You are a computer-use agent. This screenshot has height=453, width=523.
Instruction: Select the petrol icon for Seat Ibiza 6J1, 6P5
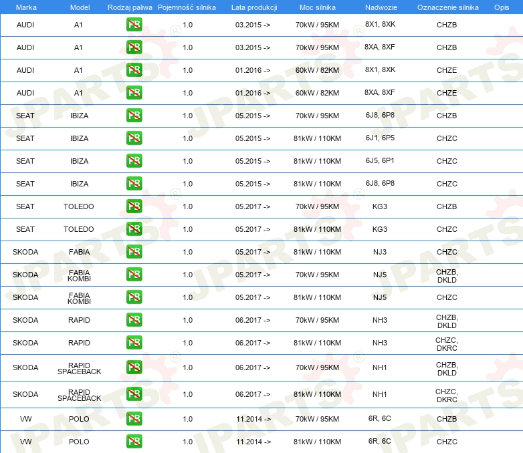click(134, 138)
